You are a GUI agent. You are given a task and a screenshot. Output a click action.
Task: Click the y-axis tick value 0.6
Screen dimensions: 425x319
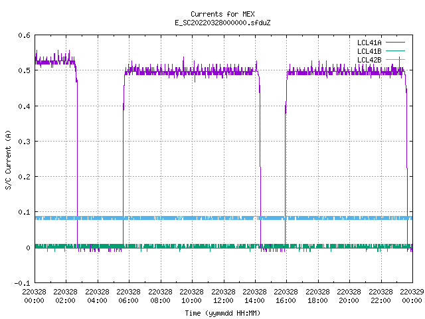[x=24, y=35]
